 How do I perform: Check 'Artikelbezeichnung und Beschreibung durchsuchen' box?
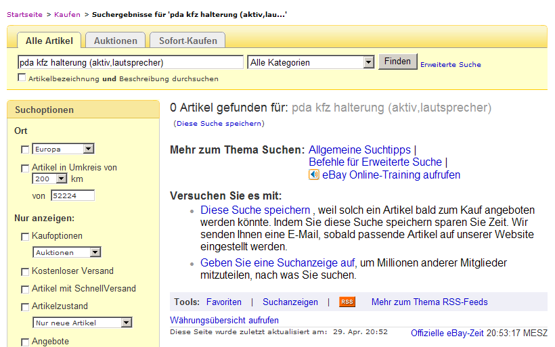coord(22,78)
